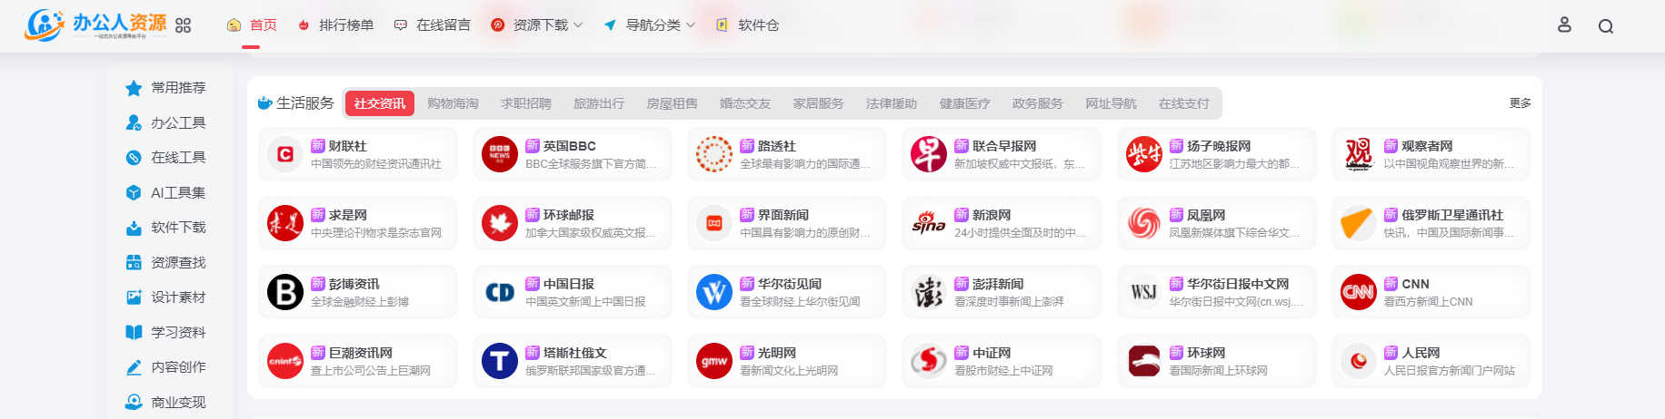Switch to the 求职招聘 tab
Screen dimensions: 1665x419
pos(526,103)
